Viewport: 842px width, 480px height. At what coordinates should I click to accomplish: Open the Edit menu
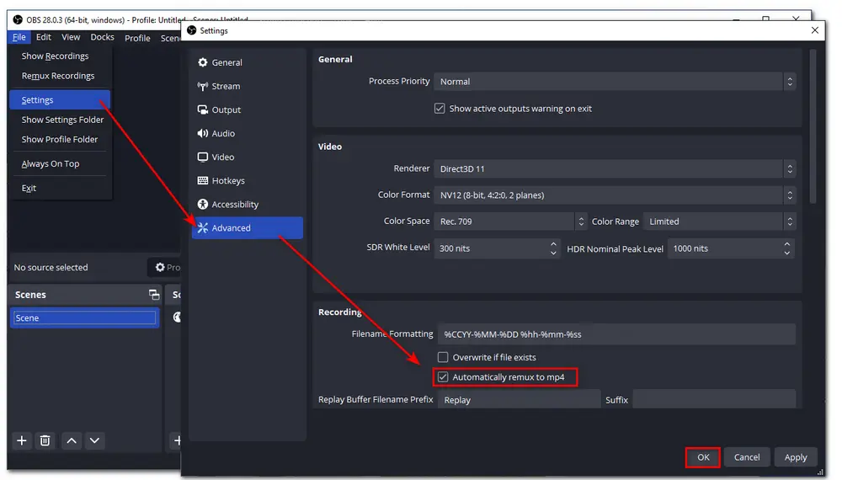[44, 37]
